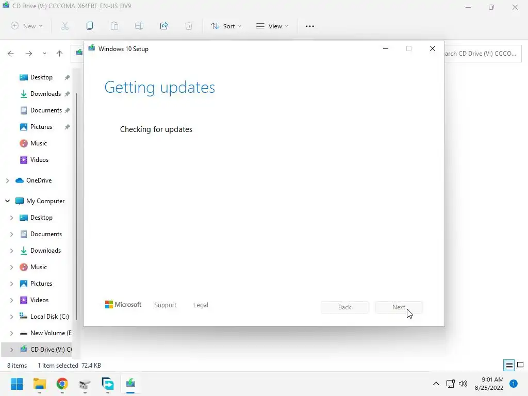Click the Cut icon in File Explorer toolbar
This screenshot has height=396, width=528.
[65, 26]
